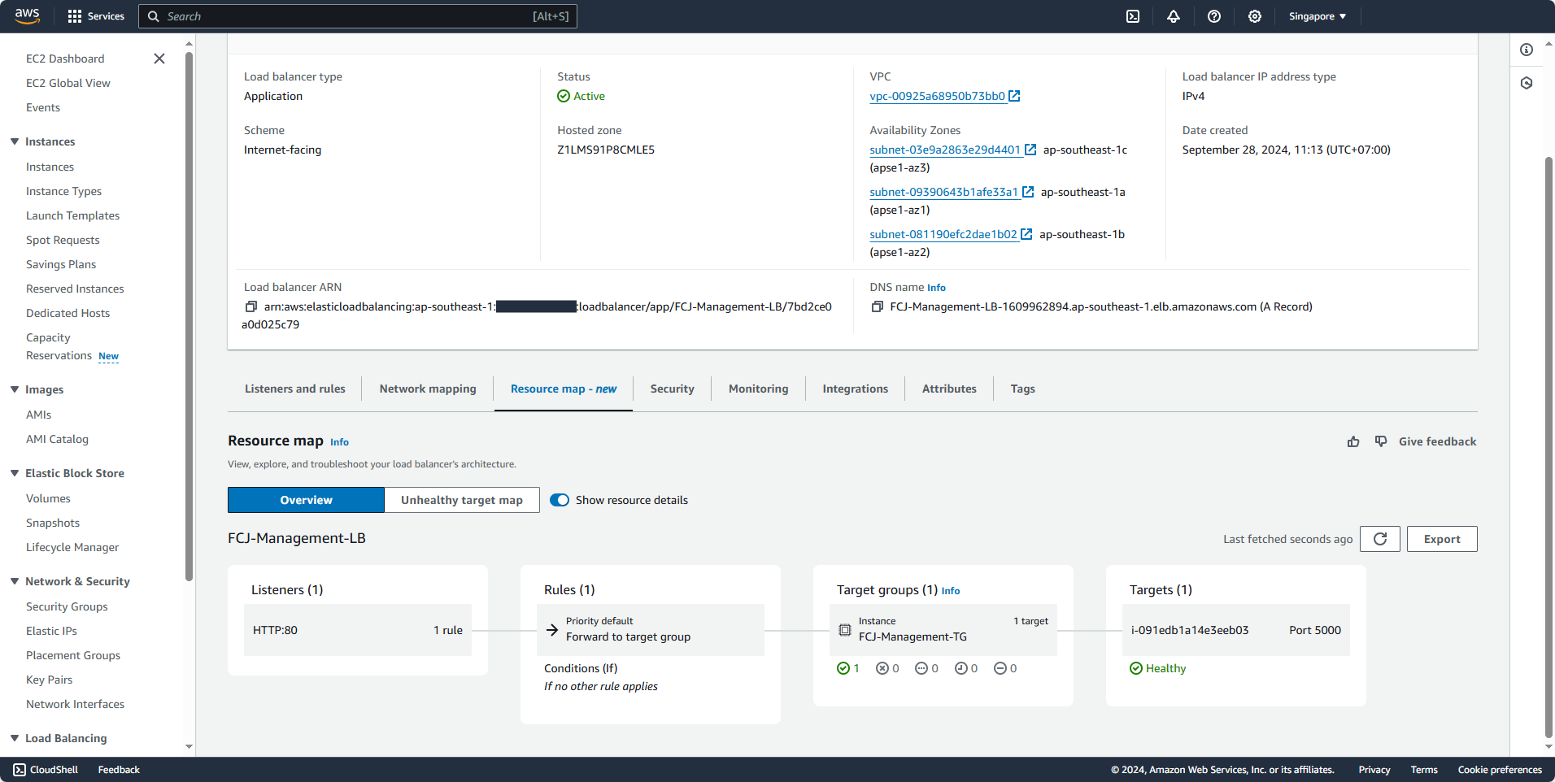Click the thumbs down feedback icon
This screenshot has height=782, width=1555.
[1381, 441]
